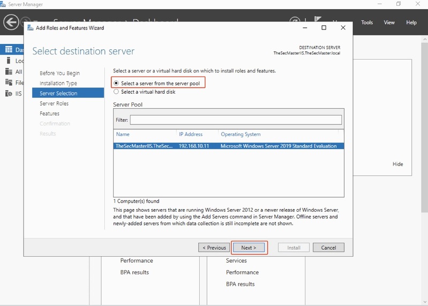Select the Local Server icon in sidebar
The image size is (428, 306).
click(x=9, y=61)
